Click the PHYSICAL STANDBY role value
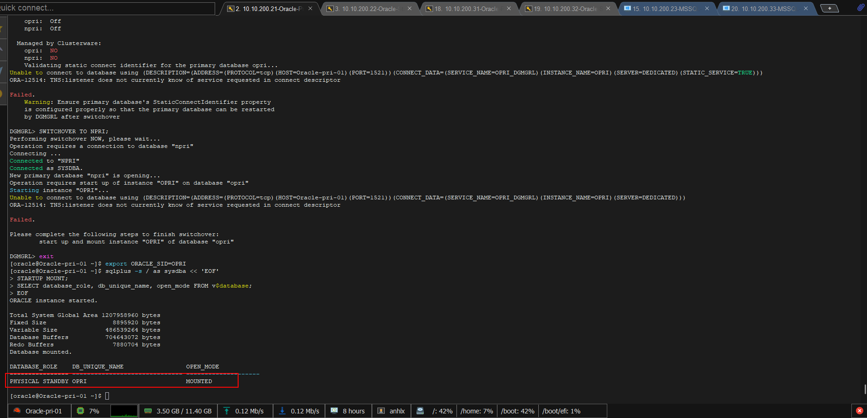 (39, 381)
